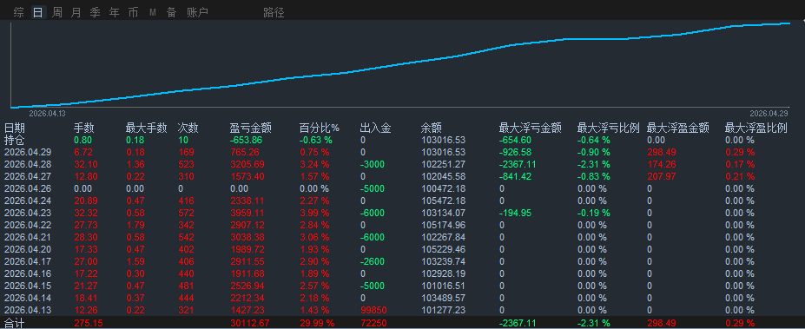Click the 最大浮盈比例 column header

pyautogui.click(x=756, y=128)
